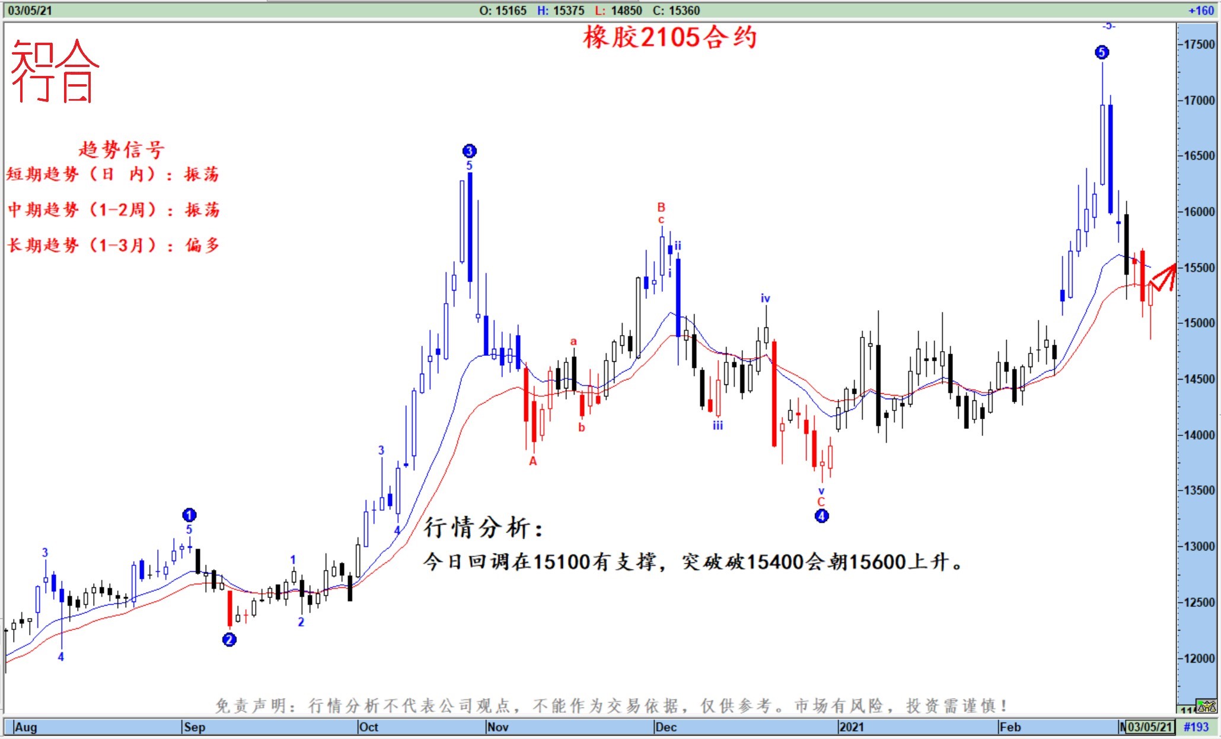Click the 03/05/21 date in top-left header
The image size is (1221, 739).
click(x=30, y=11)
